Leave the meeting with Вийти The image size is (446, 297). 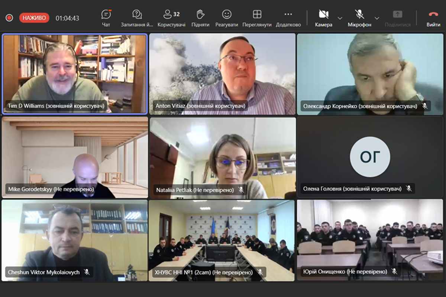[x=433, y=17]
